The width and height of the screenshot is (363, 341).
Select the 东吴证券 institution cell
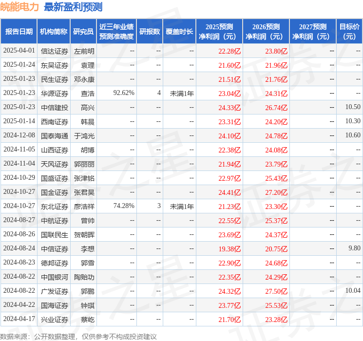point(55,65)
